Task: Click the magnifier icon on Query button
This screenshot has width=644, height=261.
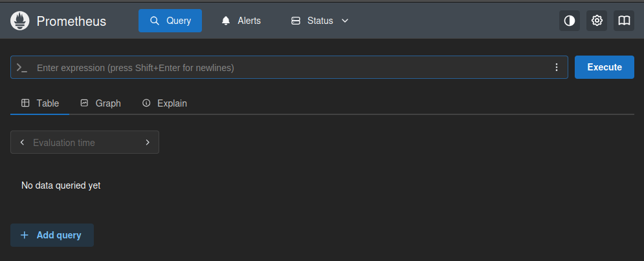Action: 155,21
